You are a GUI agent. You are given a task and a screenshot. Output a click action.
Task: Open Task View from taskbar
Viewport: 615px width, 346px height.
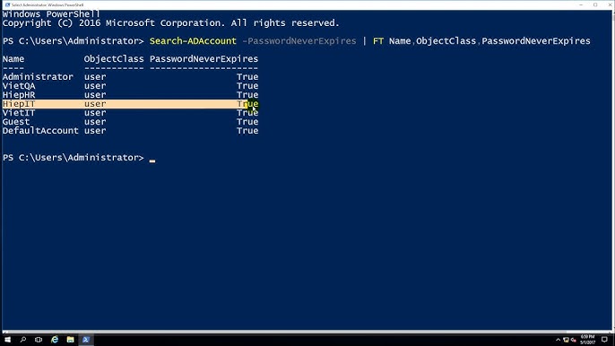(x=39, y=340)
